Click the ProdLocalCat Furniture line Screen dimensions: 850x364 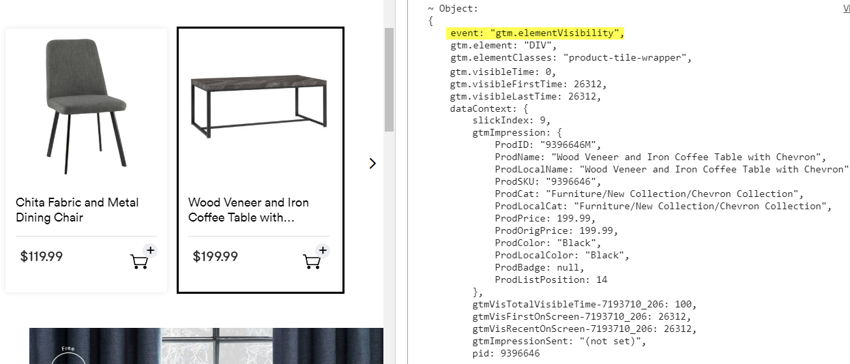(663, 206)
